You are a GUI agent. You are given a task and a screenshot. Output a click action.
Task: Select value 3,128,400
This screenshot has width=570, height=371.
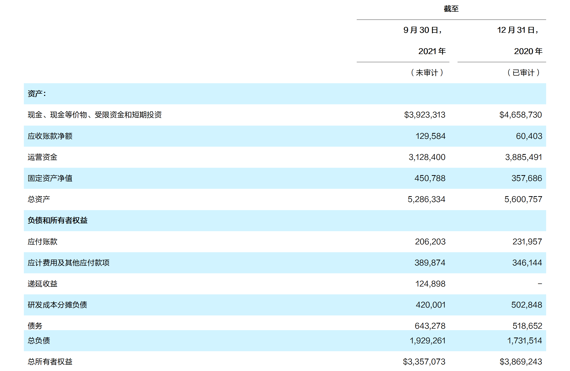(x=427, y=157)
